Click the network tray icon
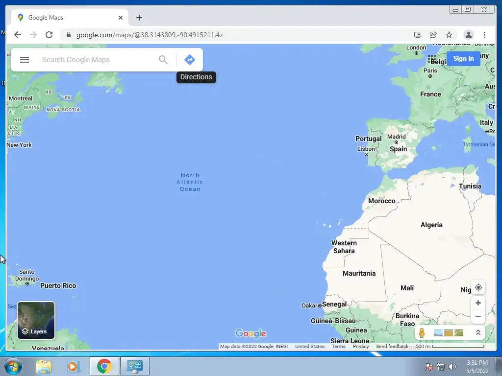The width and height of the screenshot is (502, 376). [x=441, y=367]
